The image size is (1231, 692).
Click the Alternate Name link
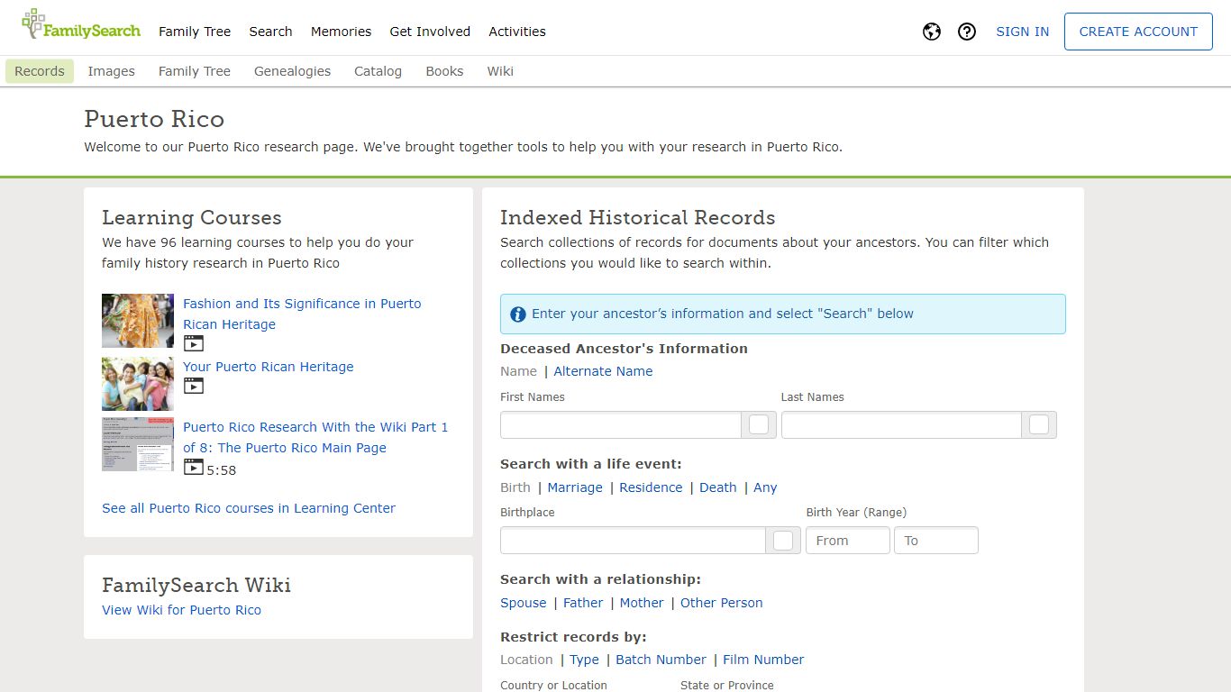pyautogui.click(x=603, y=371)
